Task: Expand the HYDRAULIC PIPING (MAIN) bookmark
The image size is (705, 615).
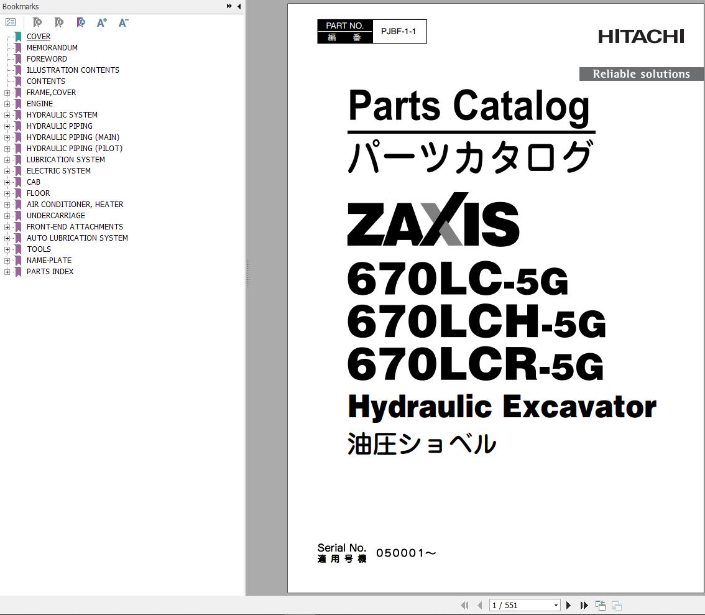Action: click(7, 137)
